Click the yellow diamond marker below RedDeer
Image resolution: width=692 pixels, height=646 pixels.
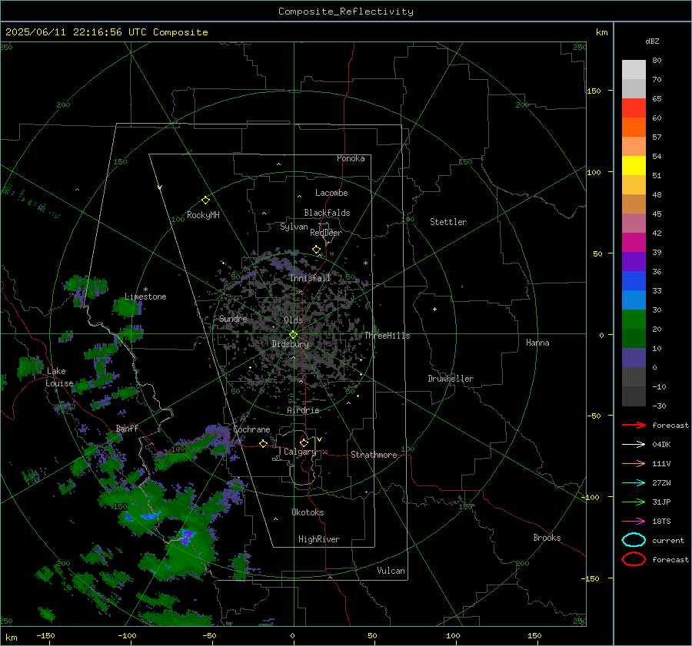(316, 250)
